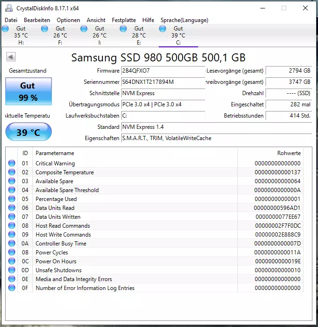The width and height of the screenshot is (318, 327).
Task: Select Composite Temperature raw value 0000000000137
Action: click(278, 172)
